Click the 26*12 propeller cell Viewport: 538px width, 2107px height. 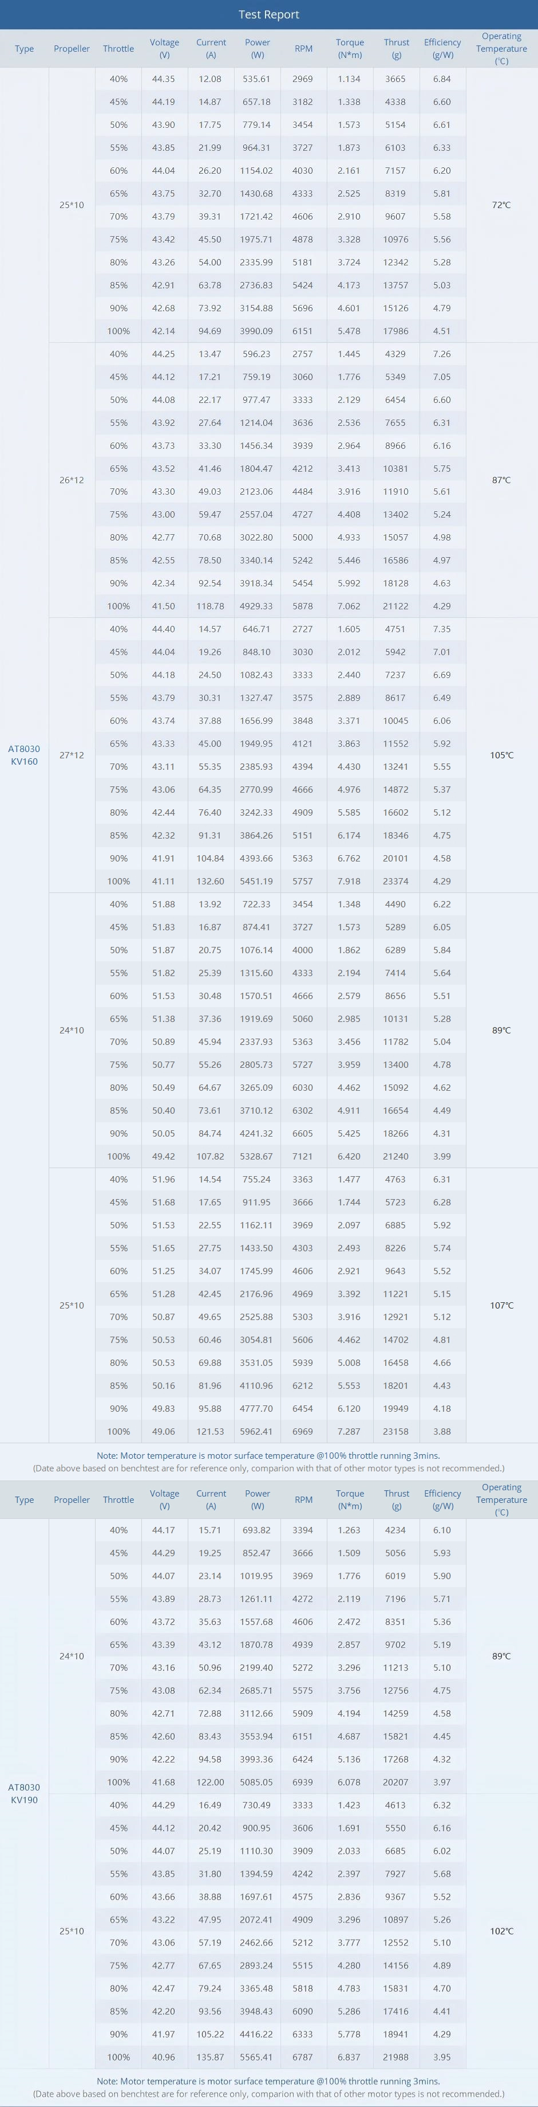pos(72,480)
